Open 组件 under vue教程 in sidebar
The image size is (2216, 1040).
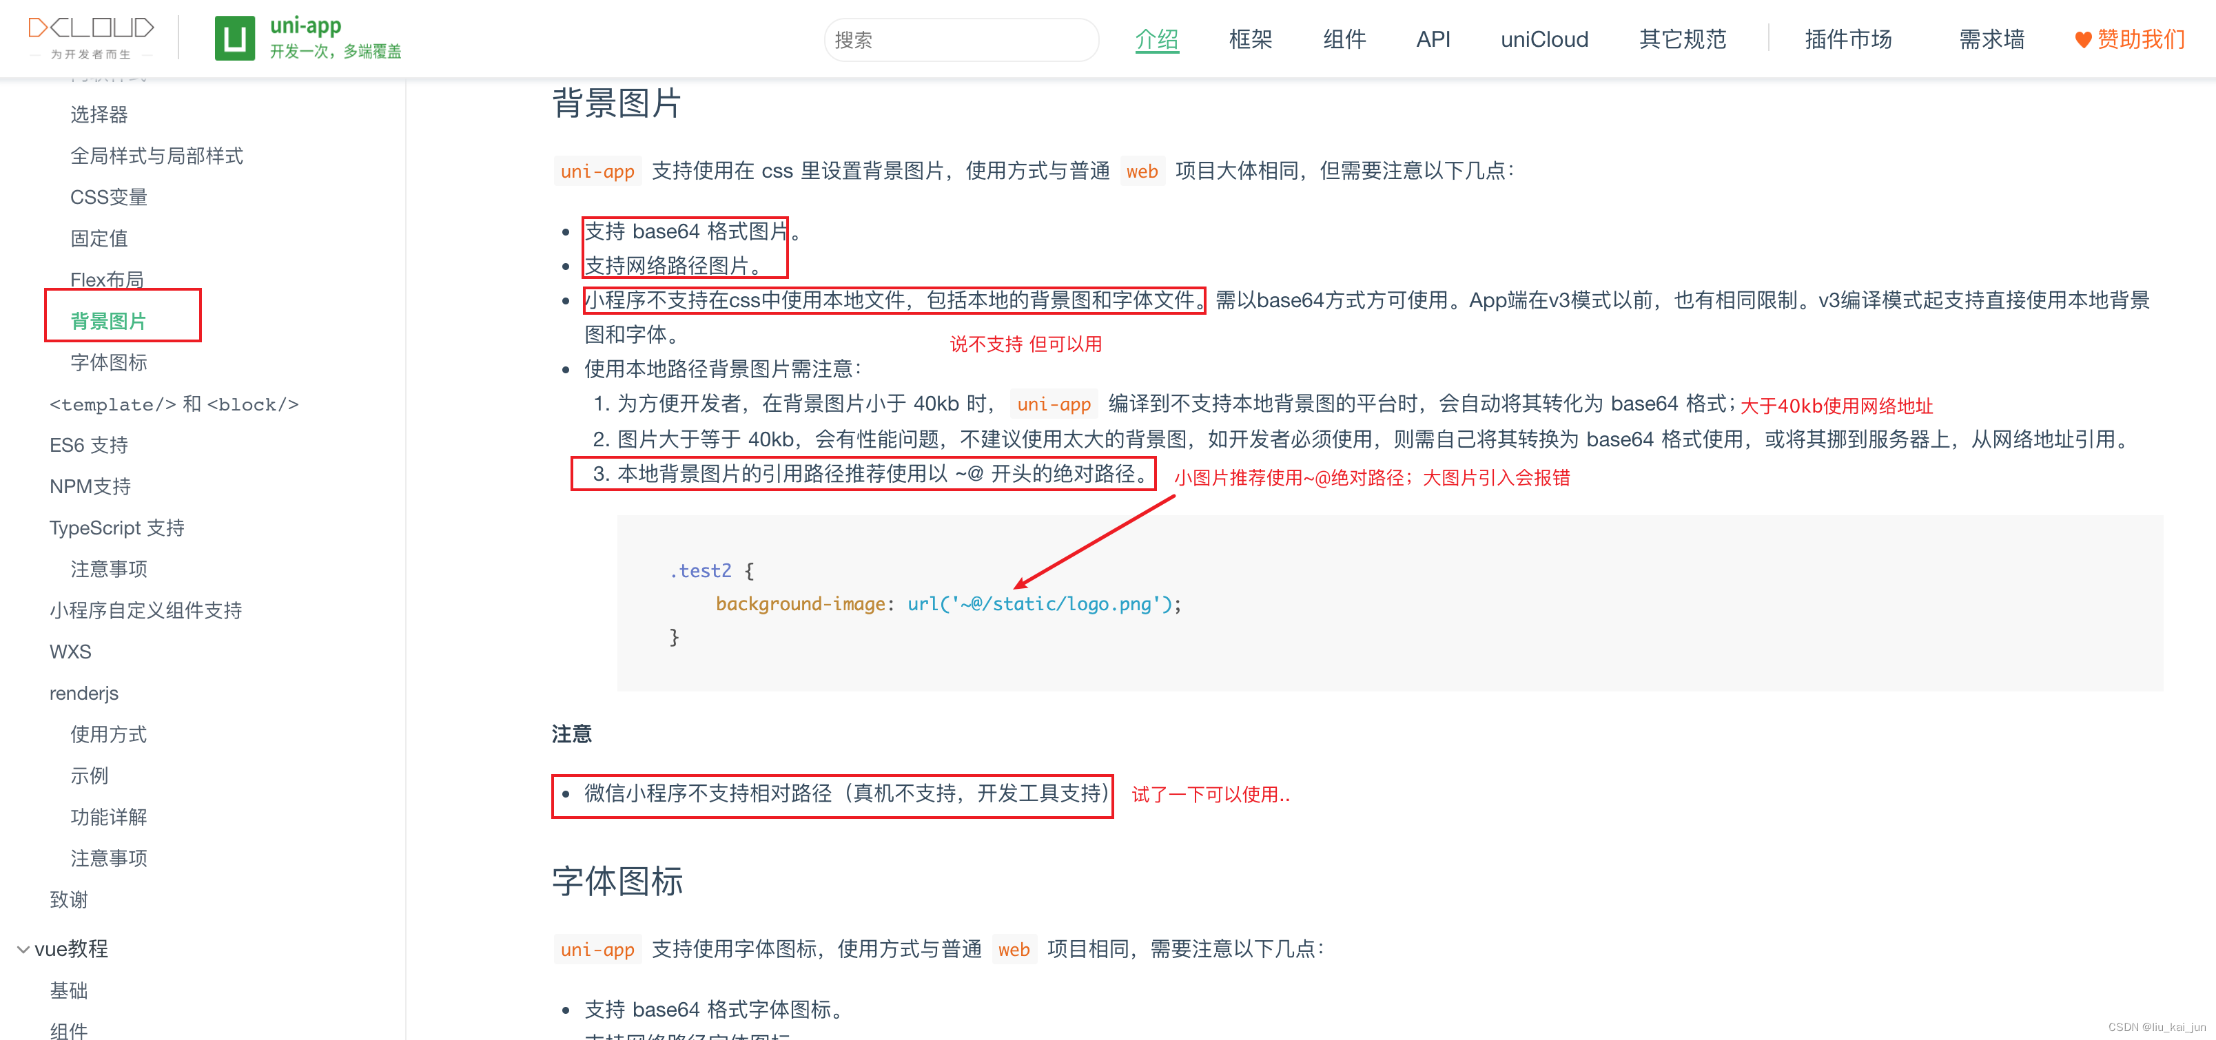click(x=69, y=1030)
